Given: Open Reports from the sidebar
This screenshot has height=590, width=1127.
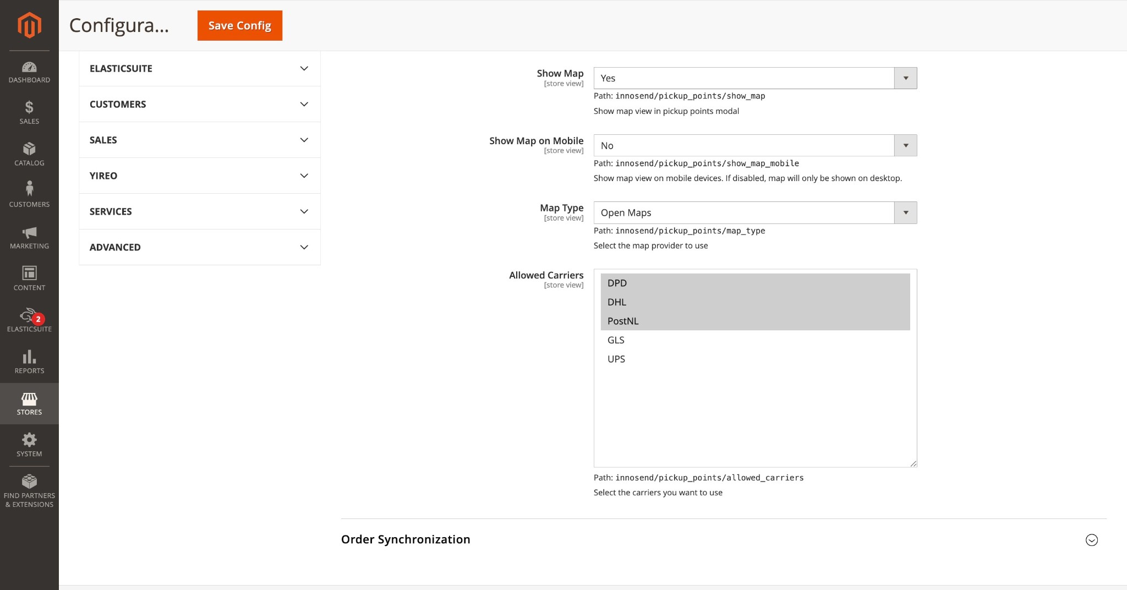Looking at the screenshot, I should point(29,360).
